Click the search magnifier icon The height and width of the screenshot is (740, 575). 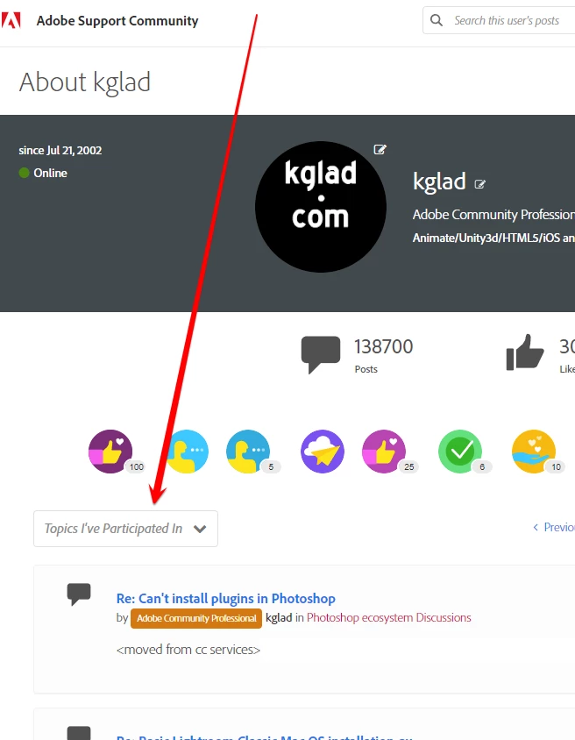[x=437, y=20]
